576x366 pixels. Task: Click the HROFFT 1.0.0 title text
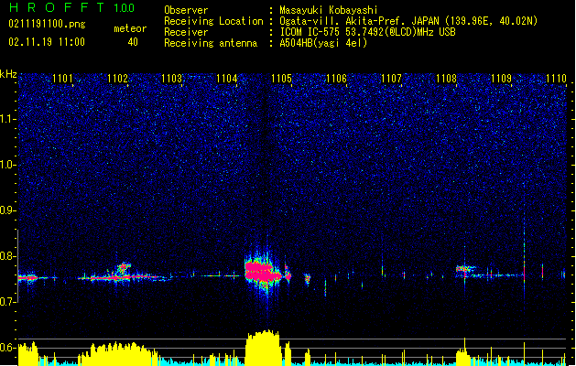click(72, 7)
